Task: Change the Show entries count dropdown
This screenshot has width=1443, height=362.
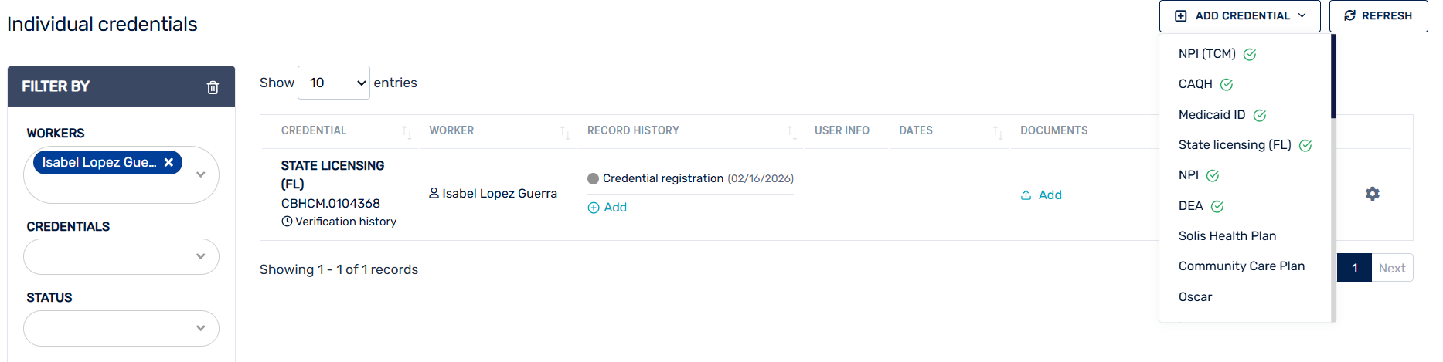Action: 334,83
